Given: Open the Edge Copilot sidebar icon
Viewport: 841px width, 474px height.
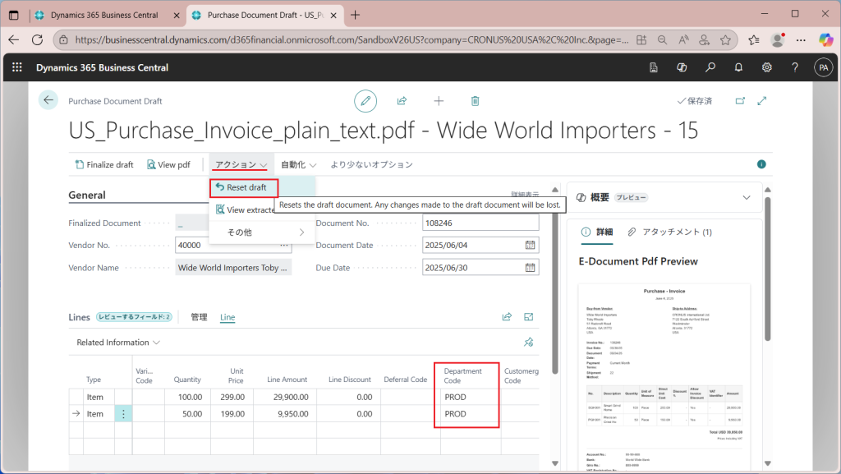Looking at the screenshot, I should 825,39.
